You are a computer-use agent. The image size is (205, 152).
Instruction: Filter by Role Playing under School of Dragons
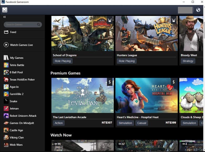63,61
